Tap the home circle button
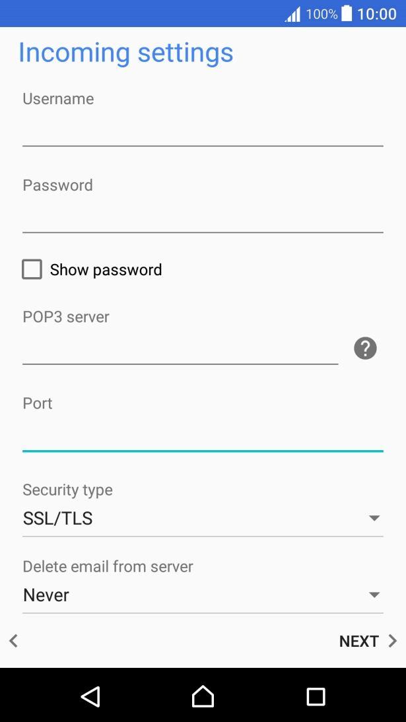This screenshot has width=406, height=722. tap(203, 696)
